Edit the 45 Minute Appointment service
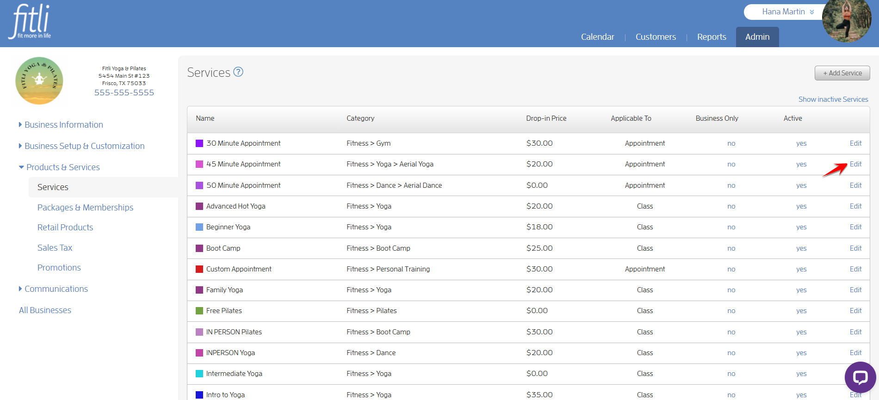Image resolution: width=879 pixels, height=400 pixels. point(855,164)
